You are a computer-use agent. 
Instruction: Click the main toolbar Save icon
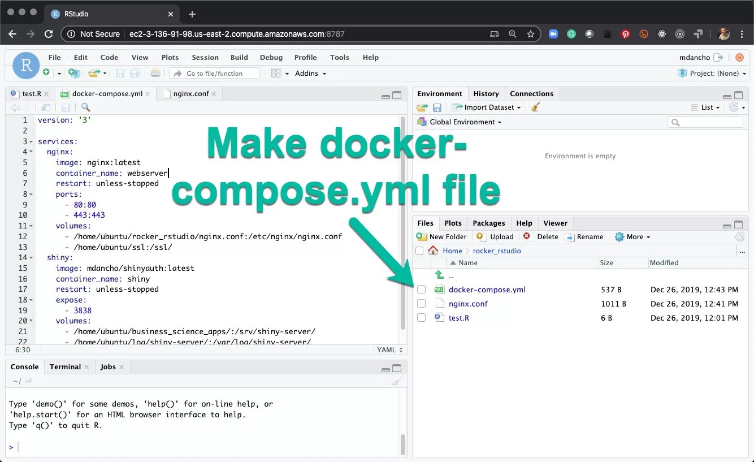[120, 73]
